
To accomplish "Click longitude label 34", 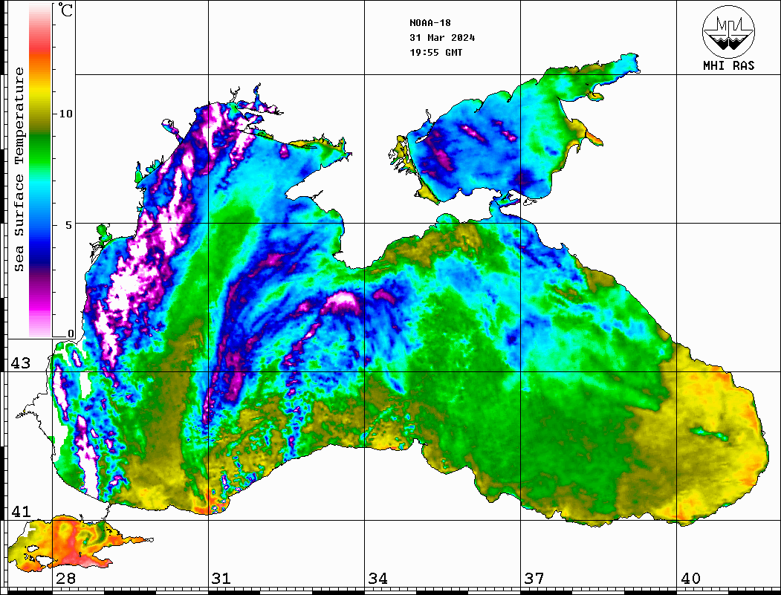I will click(378, 578).
